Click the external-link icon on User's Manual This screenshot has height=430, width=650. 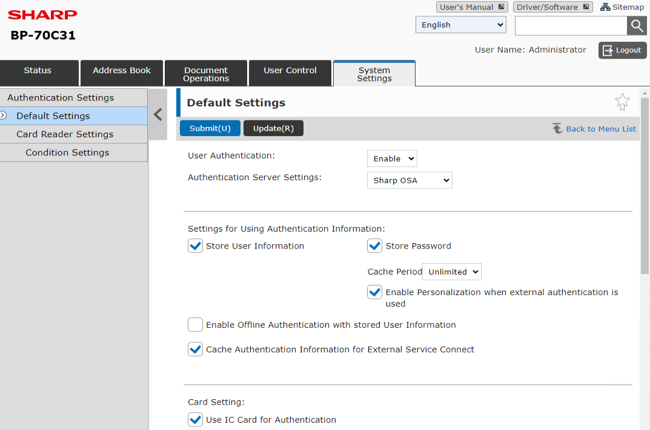[x=500, y=7]
